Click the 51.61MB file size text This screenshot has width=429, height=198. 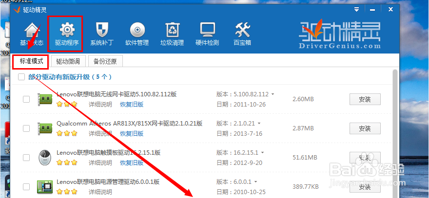305,157
